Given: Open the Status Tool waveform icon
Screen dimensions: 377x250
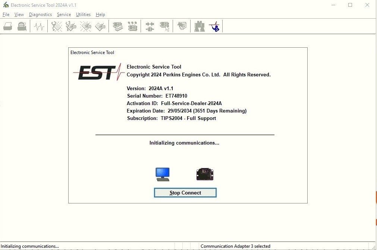Looking at the screenshot, I should [39, 26].
